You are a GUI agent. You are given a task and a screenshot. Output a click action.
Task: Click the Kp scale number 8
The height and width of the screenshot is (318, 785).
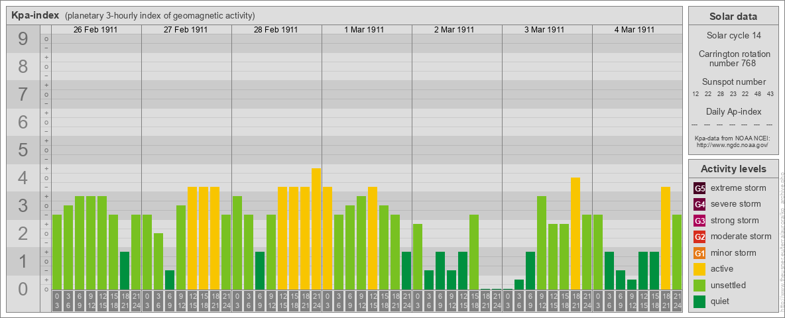(23, 66)
